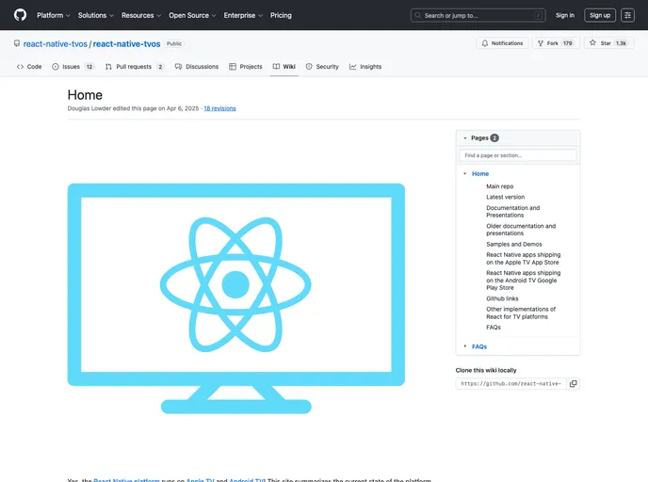Switch to the Issues tab
The width and height of the screenshot is (648, 482).
(x=73, y=67)
